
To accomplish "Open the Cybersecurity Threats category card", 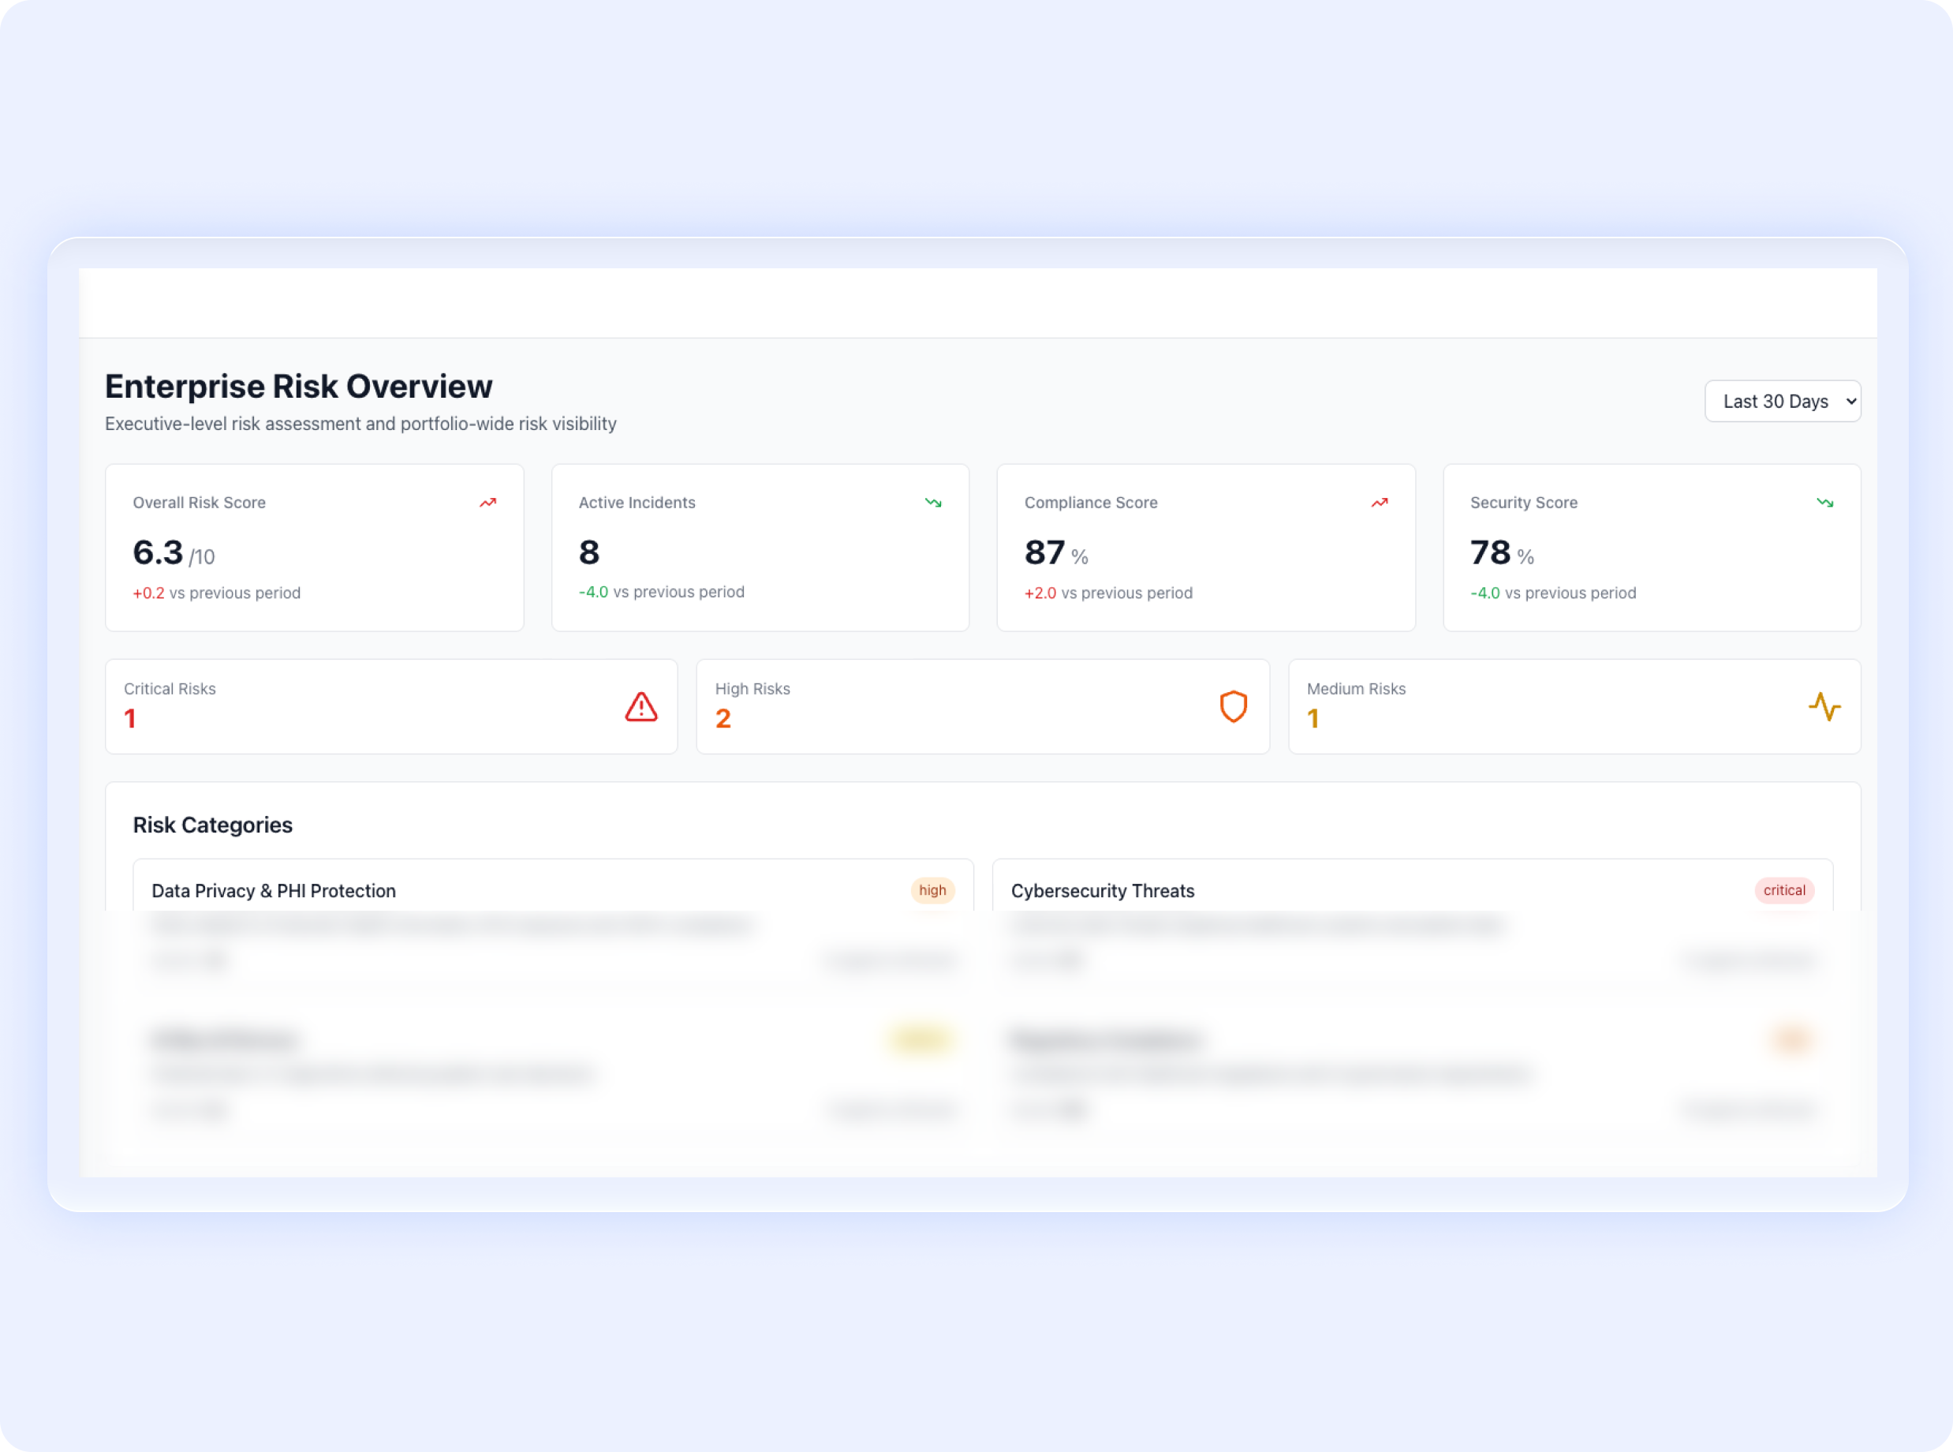I will click(1102, 891).
